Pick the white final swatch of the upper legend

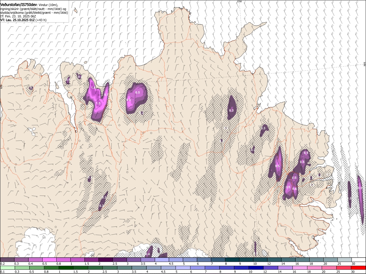coord(359,259)
